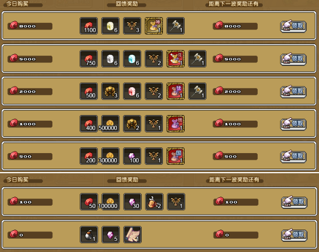319x252 pixels.
Task: Select the 300000 gold coin reward
Action: click(x=110, y=156)
